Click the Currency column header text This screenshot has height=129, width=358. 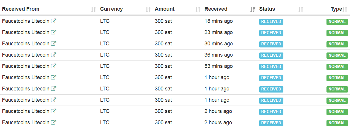pyautogui.click(x=112, y=9)
